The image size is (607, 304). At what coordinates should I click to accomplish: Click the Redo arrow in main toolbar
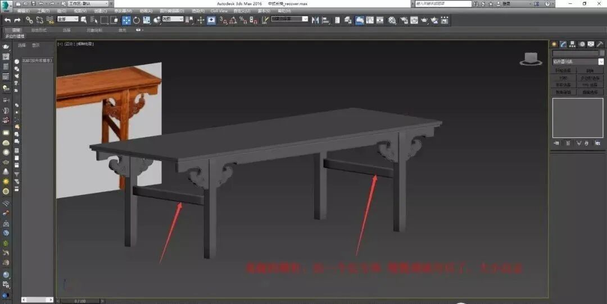(x=17, y=20)
